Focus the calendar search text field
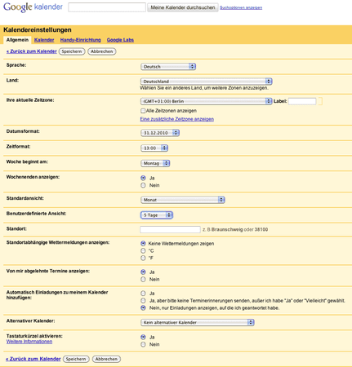 (x=107, y=7)
